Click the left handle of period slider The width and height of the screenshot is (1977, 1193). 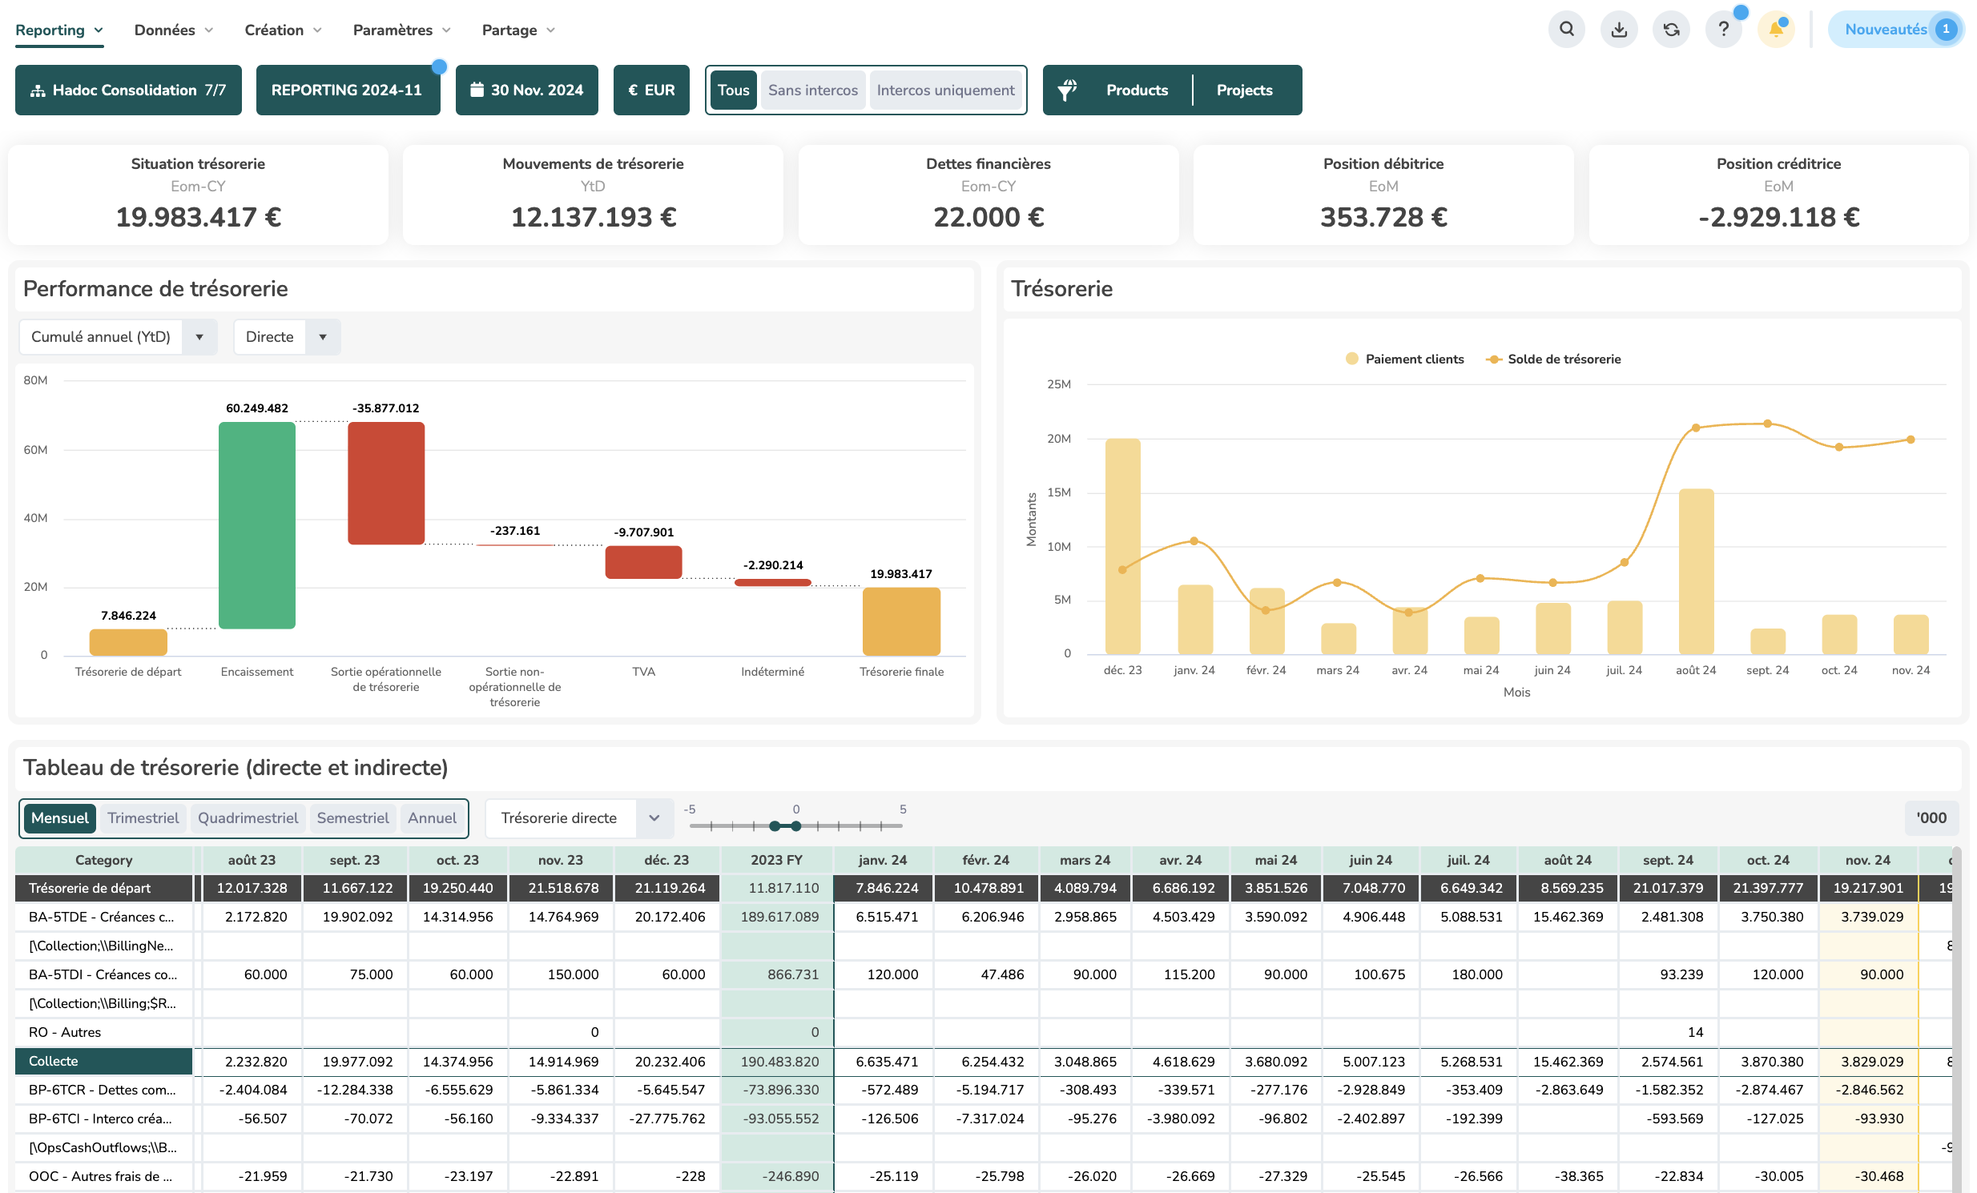pos(775,825)
